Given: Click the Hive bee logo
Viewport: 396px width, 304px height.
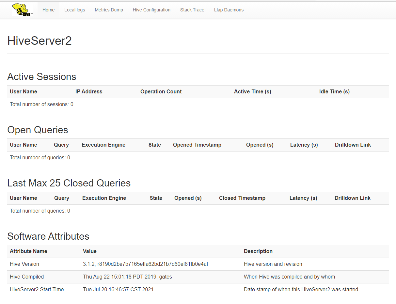Looking at the screenshot, I should point(22,10).
